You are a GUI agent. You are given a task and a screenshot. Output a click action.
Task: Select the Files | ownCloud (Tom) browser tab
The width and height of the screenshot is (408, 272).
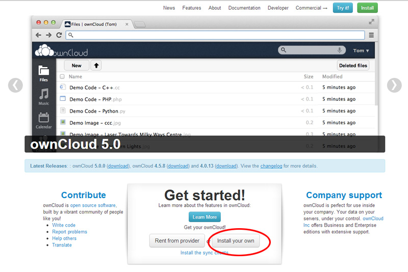pyautogui.click(x=96, y=24)
